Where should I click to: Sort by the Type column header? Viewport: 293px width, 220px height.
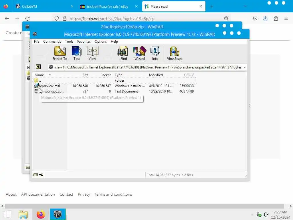point(118,75)
